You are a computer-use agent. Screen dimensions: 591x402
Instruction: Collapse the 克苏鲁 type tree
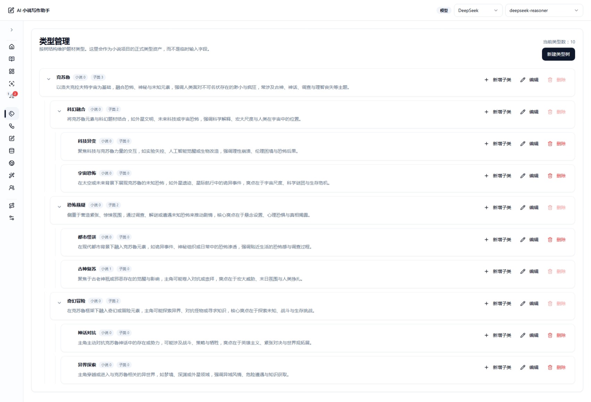pyautogui.click(x=49, y=79)
